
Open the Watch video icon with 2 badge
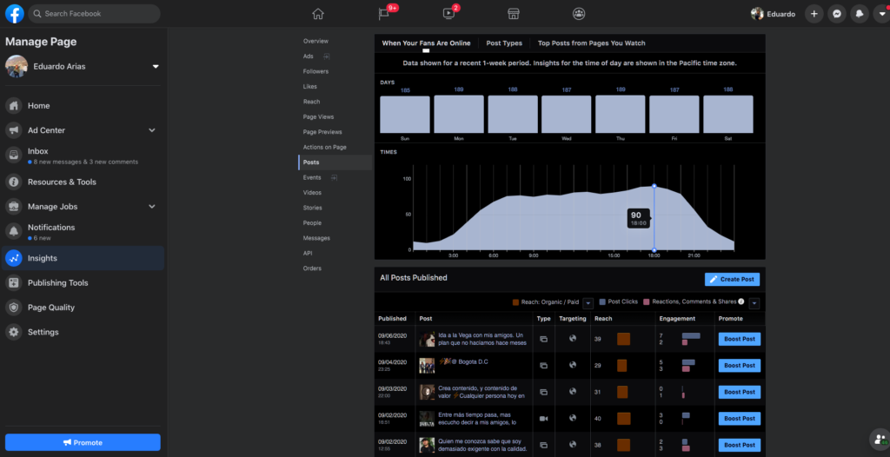coord(448,14)
